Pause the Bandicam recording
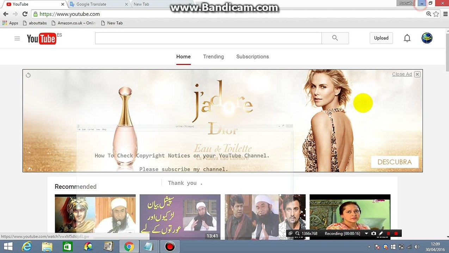This screenshot has height=253, width=449. (388, 233)
